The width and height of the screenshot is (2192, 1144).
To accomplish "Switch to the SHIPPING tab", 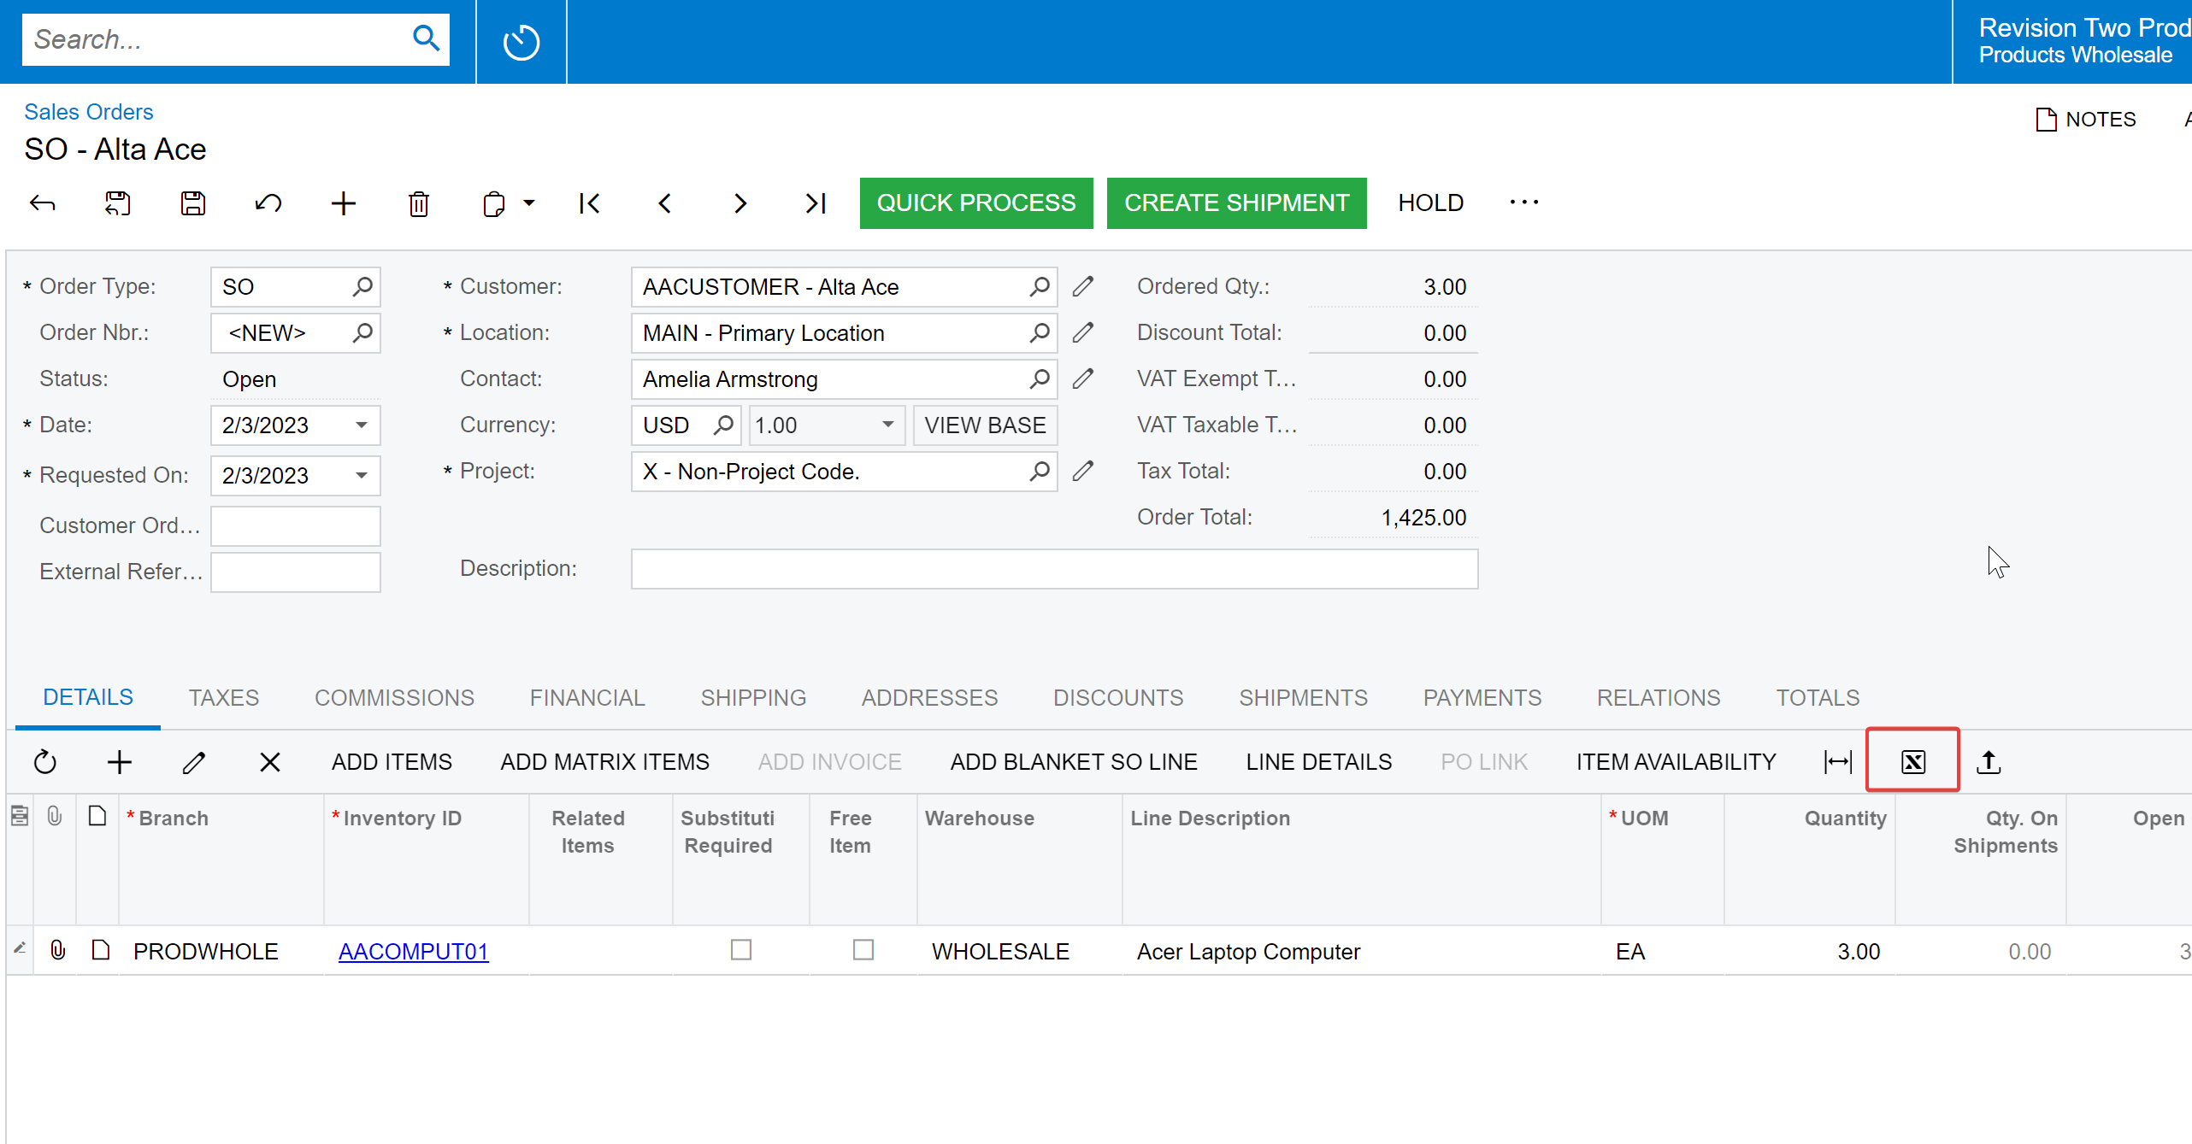I will pyautogui.click(x=754, y=698).
